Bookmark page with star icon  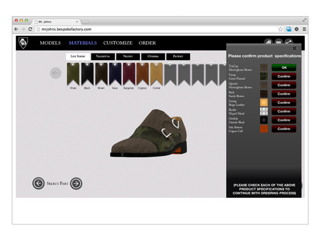(x=280, y=29)
